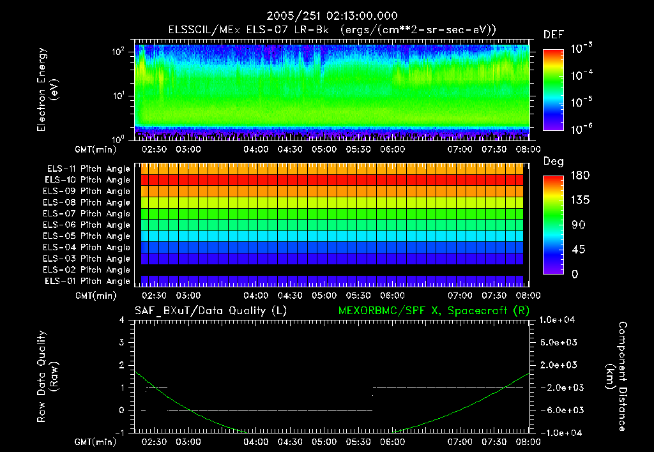The image size is (654, 452).
Task: Click the 10^-6 value on DEF scale
Action: (x=581, y=129)
